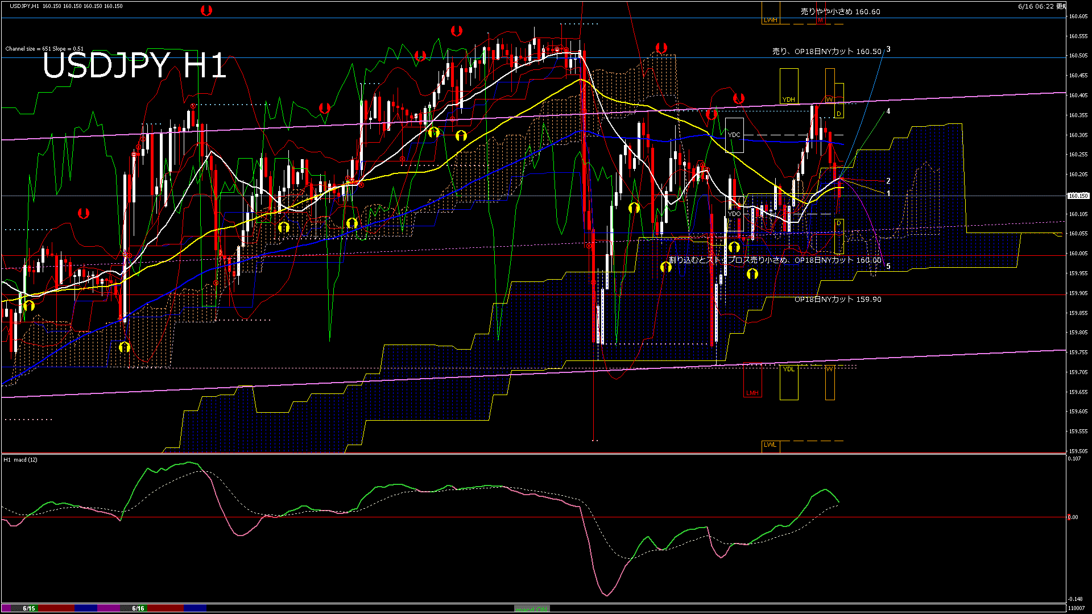Click the note '売り、OP18日NYカット 160.50'

coord(827,51)
